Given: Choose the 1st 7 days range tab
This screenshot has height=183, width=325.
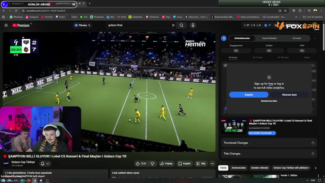Looking at the screenshot, I should 257,57.
